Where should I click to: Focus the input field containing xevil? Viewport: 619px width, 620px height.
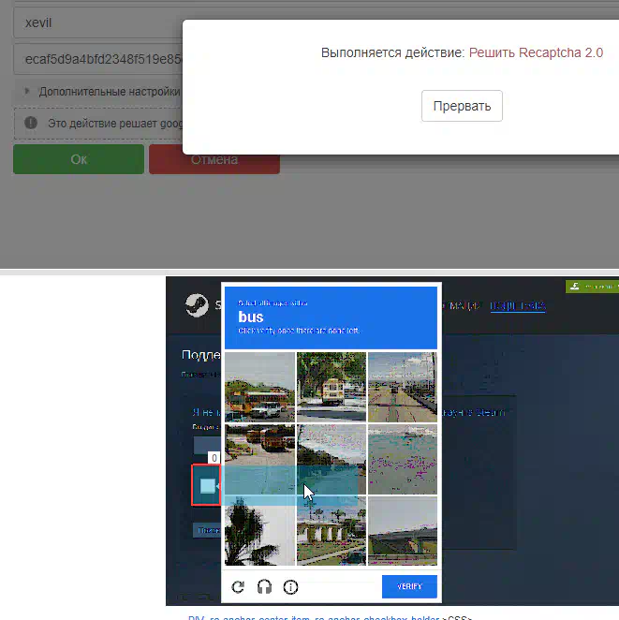[x=99, y=22]
